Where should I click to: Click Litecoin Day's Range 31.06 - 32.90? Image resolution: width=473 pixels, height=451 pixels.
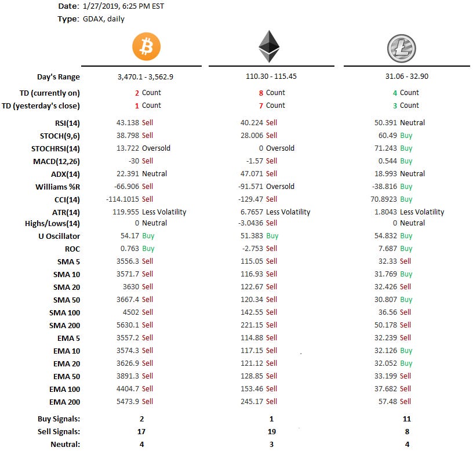pos(407,76)
